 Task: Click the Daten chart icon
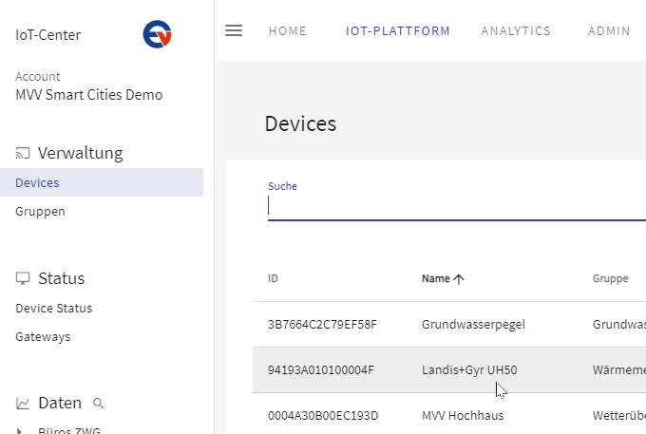(23, 404)
